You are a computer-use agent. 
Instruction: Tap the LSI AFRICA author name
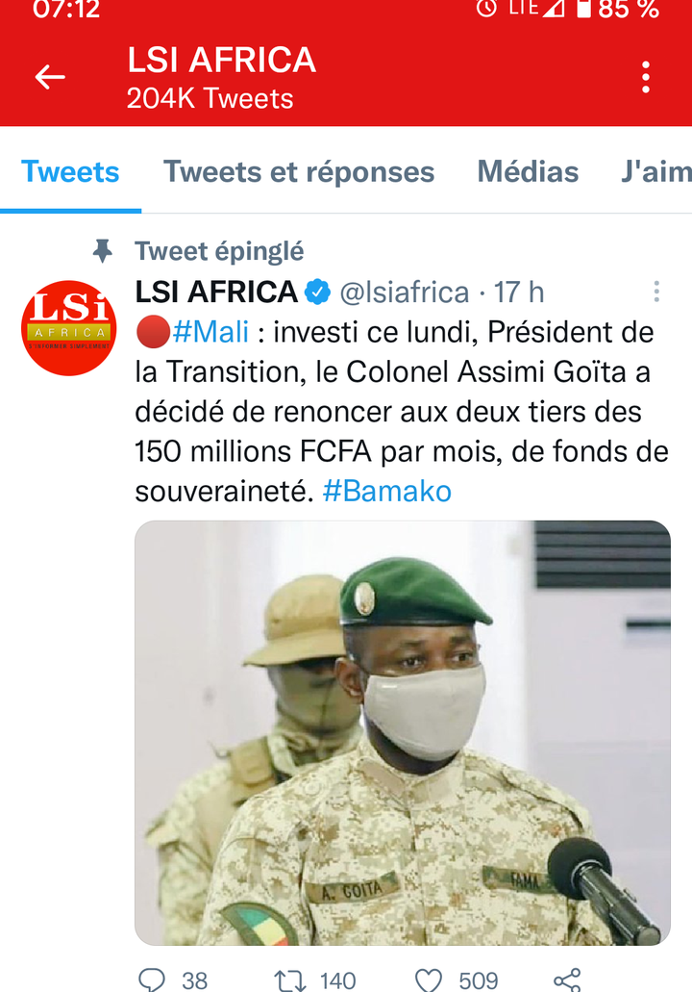click(216, 292)
